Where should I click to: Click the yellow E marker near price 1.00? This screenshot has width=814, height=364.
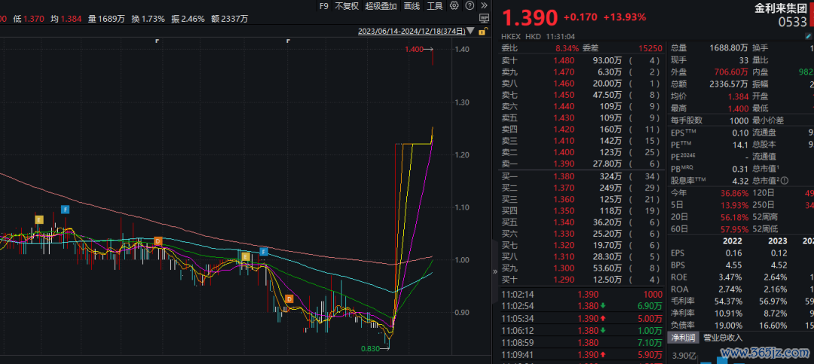coord(246,256)
